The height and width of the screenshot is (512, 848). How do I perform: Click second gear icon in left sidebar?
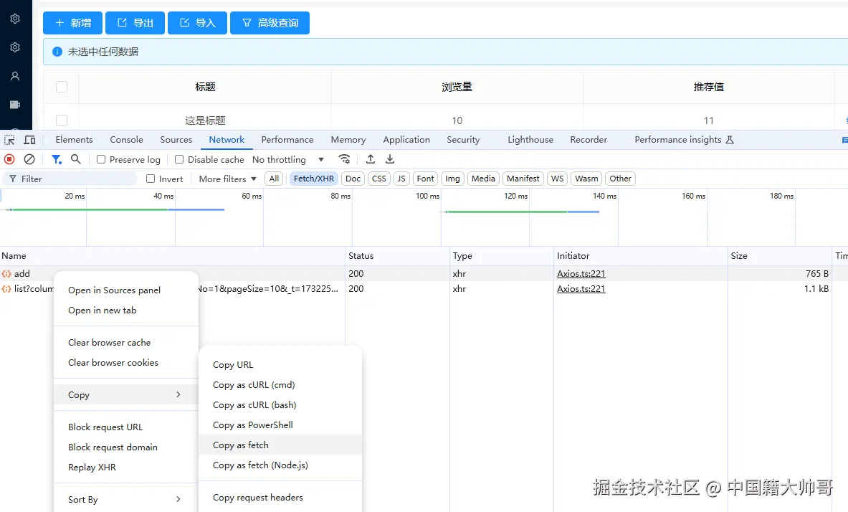click(x=15, y=47)
